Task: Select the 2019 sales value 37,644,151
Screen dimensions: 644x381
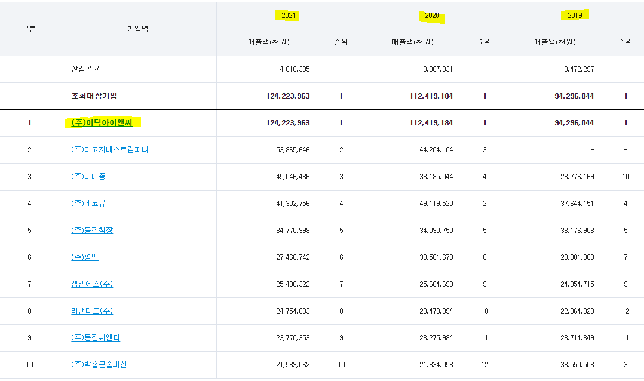Action: click(x=577, y=204)
